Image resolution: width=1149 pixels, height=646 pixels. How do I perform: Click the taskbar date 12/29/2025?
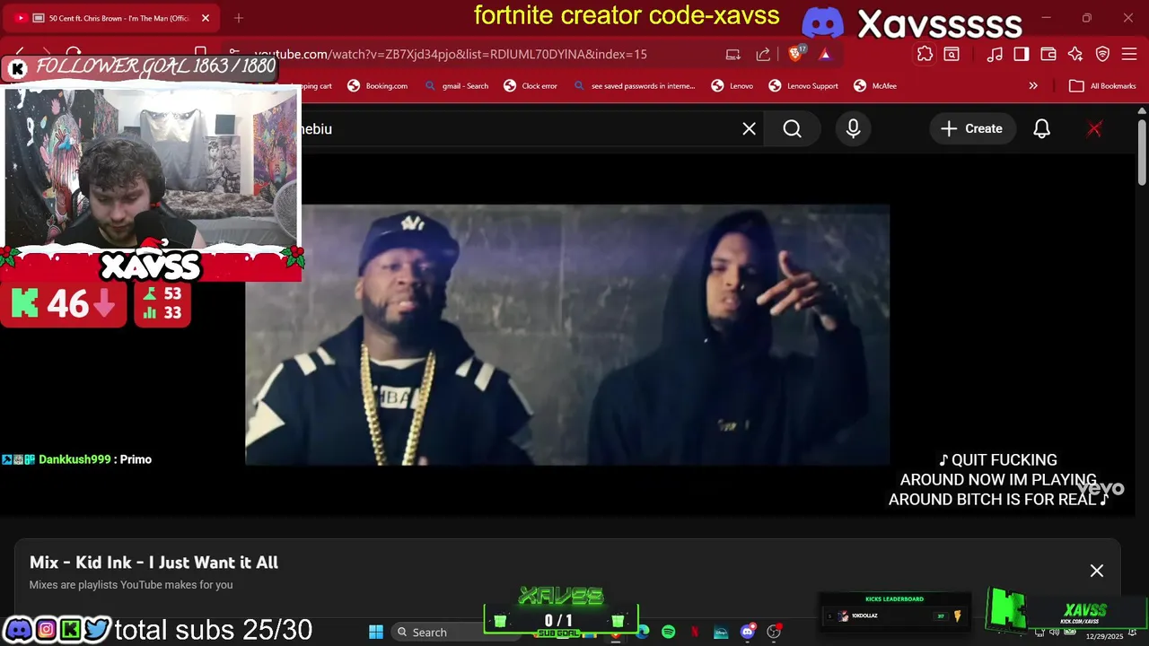[x=1104, y=636]
